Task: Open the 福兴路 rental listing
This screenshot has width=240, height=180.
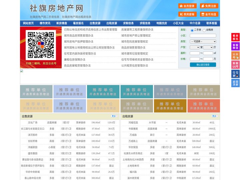Action: [x=133, y=172]
